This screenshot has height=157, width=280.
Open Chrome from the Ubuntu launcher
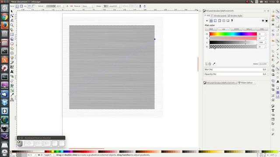click(5, 17)
